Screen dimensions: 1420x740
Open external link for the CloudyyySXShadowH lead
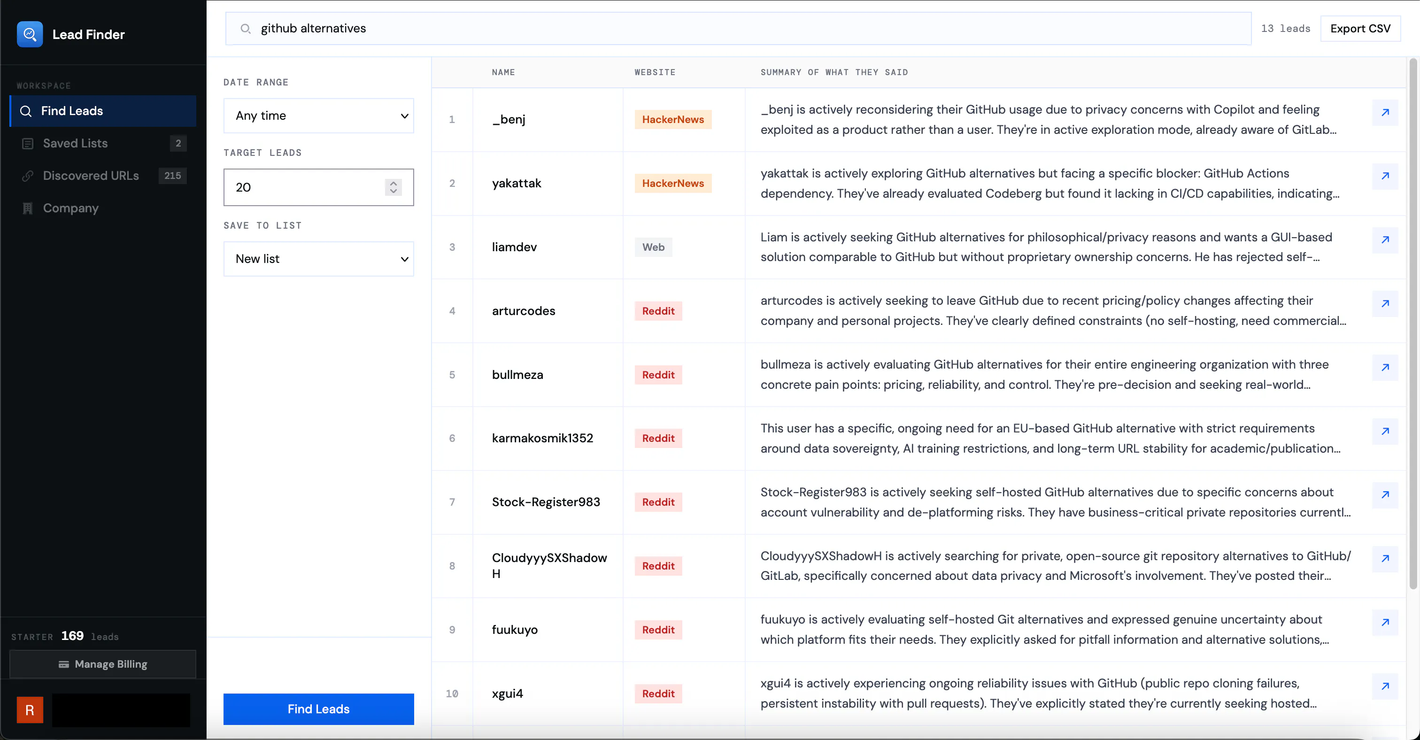pos(1385,559)
